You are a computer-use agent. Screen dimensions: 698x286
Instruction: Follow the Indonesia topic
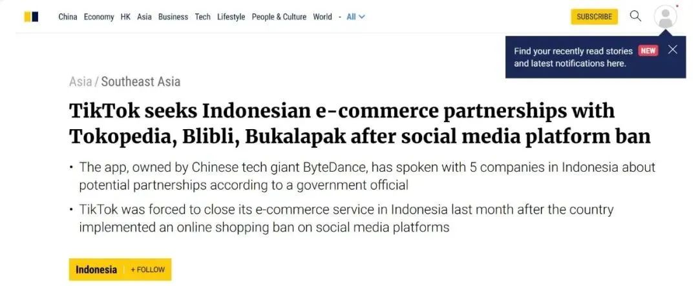tap(147, 270)
